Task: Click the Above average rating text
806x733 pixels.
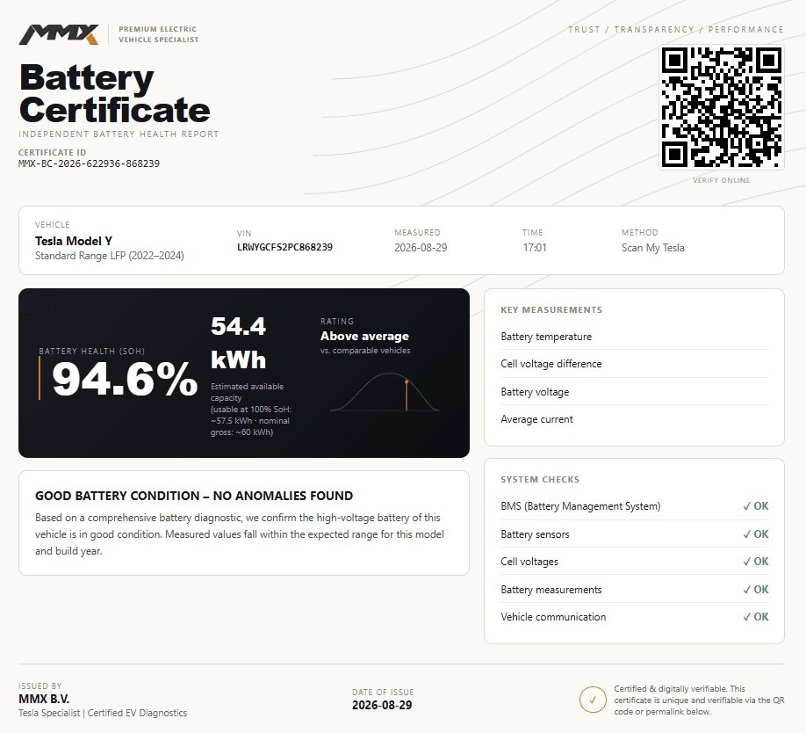Action: [x=364, y=336]
